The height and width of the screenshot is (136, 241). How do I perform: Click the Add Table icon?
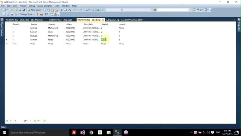[52, 14]
